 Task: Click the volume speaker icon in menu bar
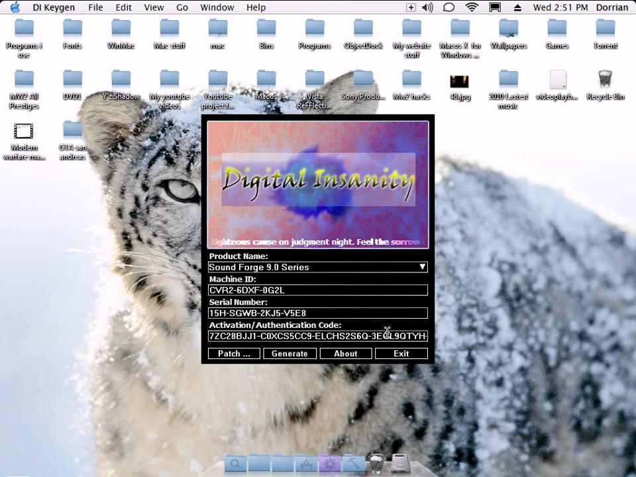427,7
